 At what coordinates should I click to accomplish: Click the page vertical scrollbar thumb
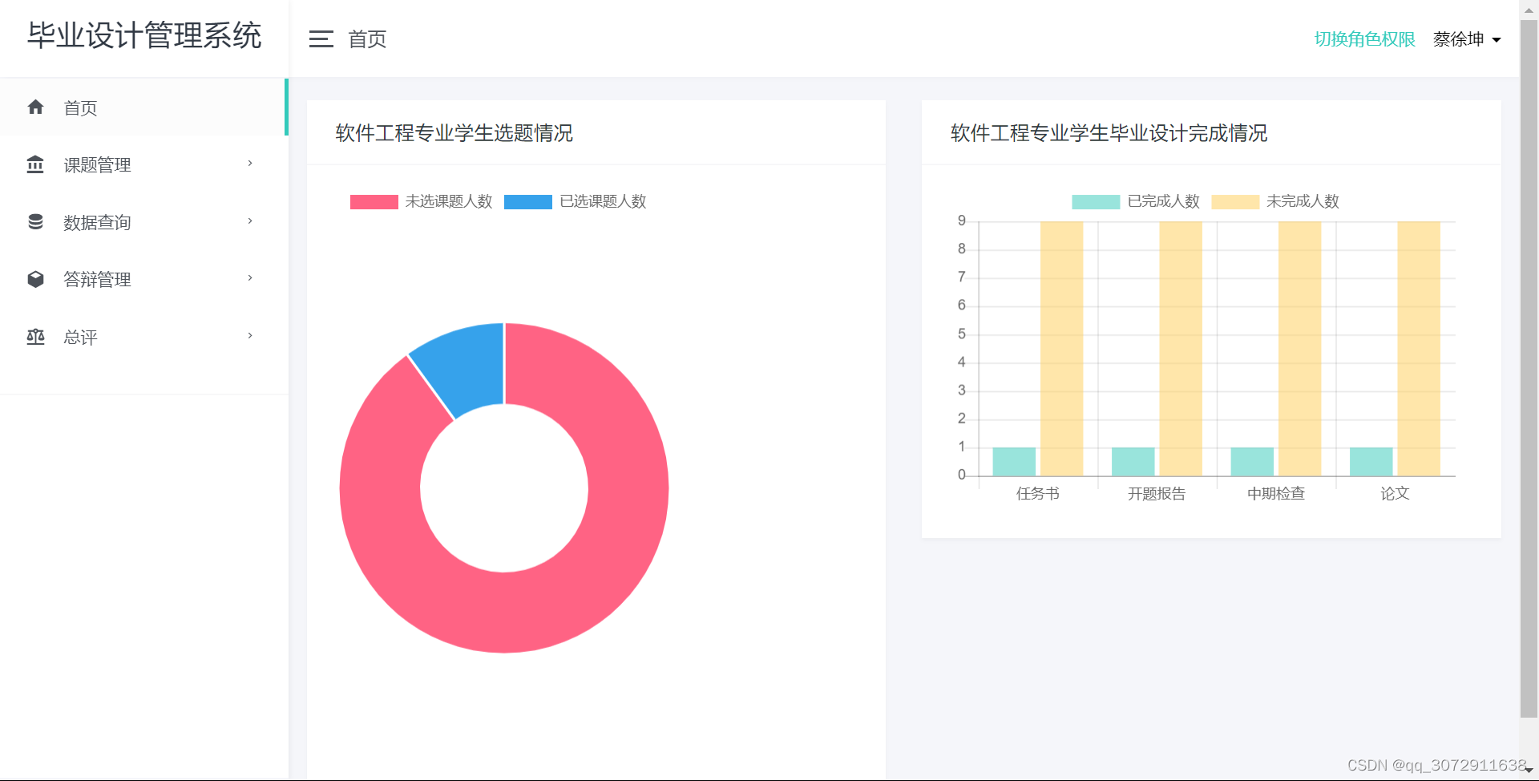(x=1529, y=369)
